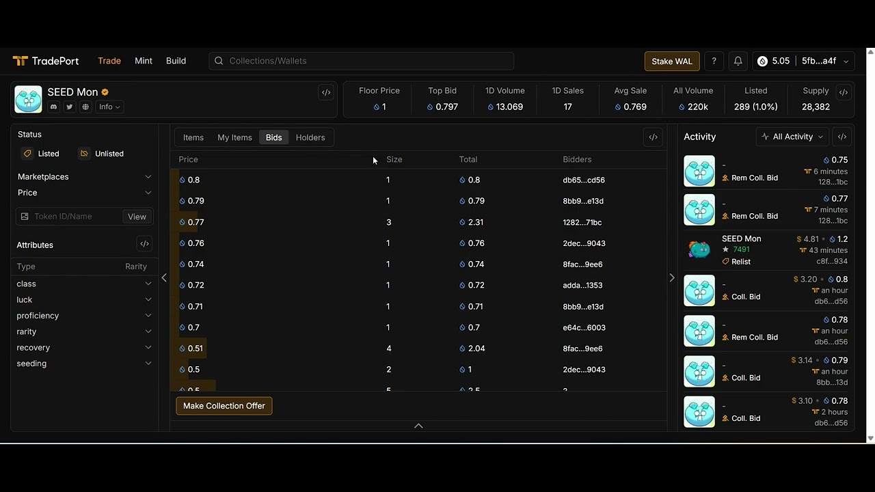Click the Rarity attribute header
Image resolution: width=875 pixels, height=492 pixels.
[136, 266]
